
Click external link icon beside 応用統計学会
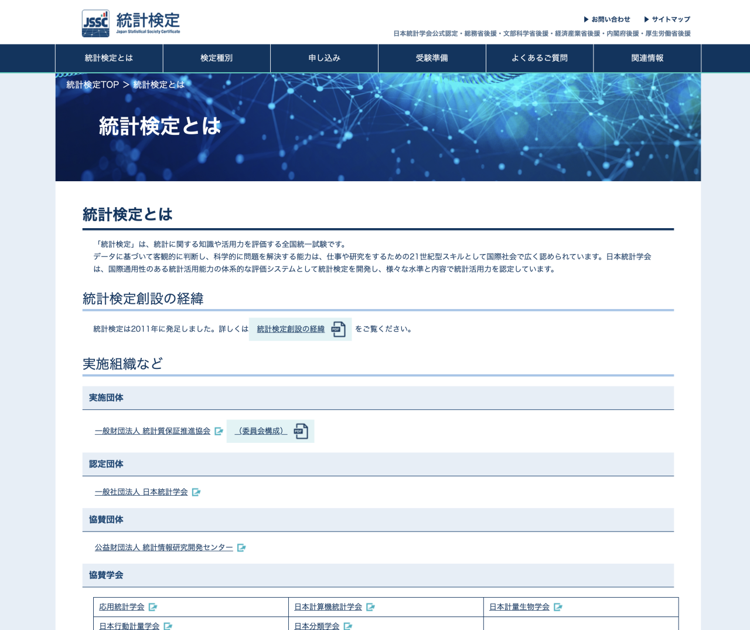[x=153, y=607]
